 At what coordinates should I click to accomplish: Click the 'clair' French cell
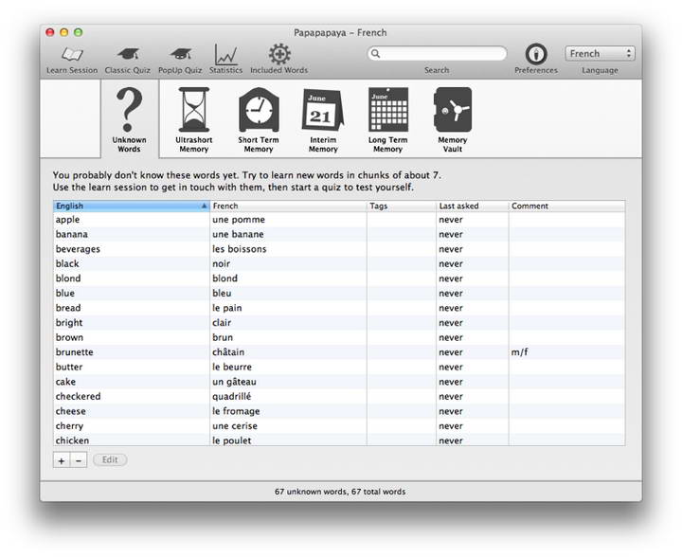click(288, 323)
